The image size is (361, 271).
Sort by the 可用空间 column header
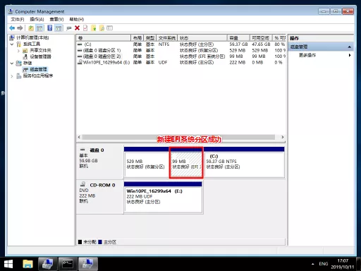click(261, 38)
